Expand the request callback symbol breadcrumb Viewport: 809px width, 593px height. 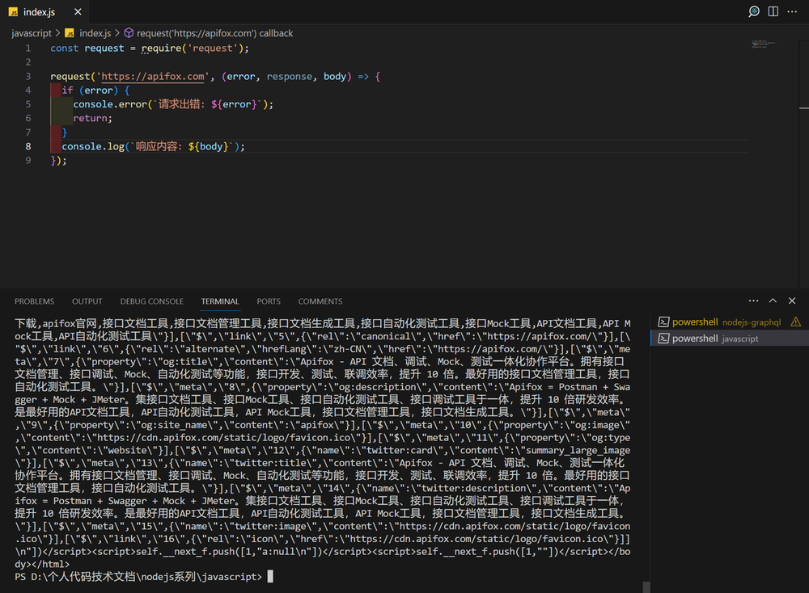coord(214,33)
